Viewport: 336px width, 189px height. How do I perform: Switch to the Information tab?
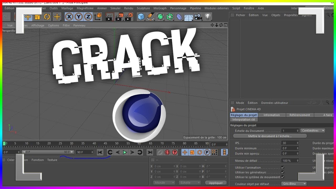272,115
